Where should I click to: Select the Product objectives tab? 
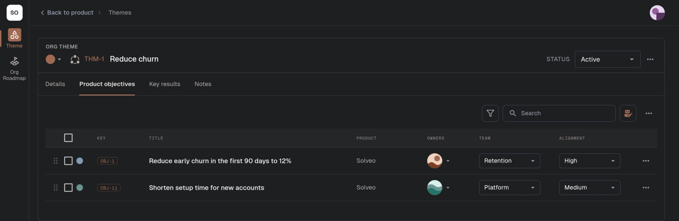(107, 84)
